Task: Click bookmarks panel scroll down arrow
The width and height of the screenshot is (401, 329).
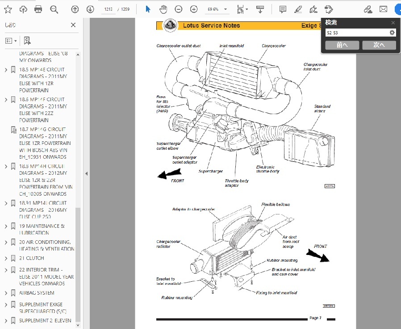Action: pyautogui.click(x=78, y=325)
